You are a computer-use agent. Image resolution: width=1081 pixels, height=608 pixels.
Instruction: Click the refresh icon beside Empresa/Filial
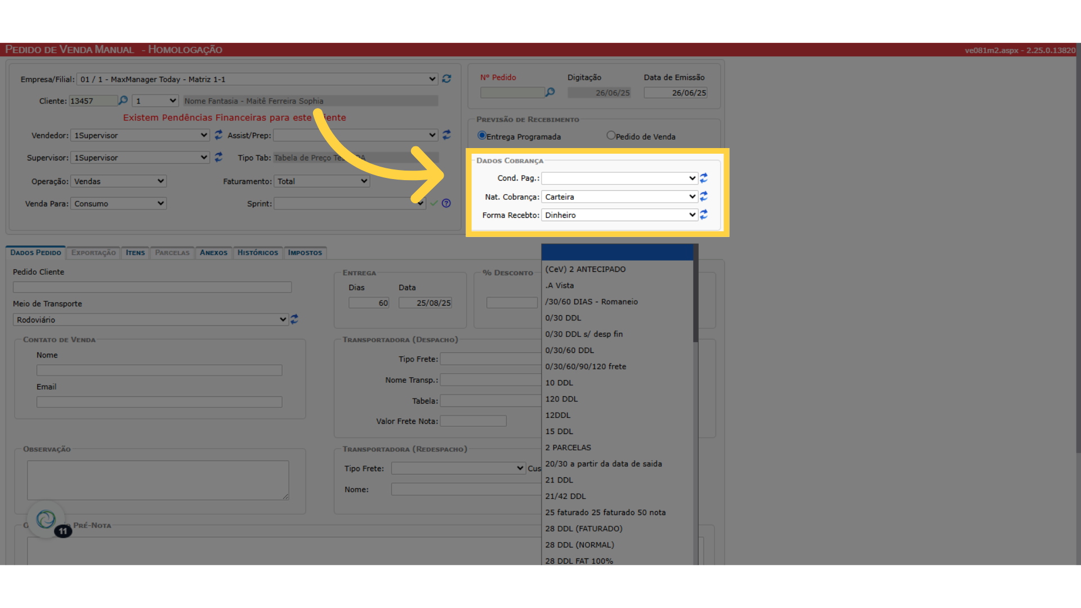point(446,79)
